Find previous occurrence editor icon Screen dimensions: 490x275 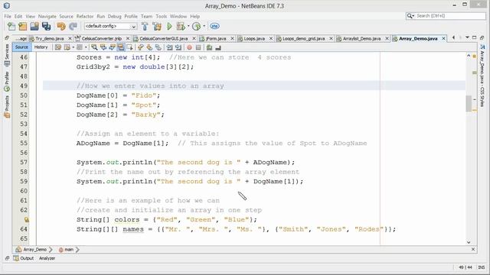103,47
